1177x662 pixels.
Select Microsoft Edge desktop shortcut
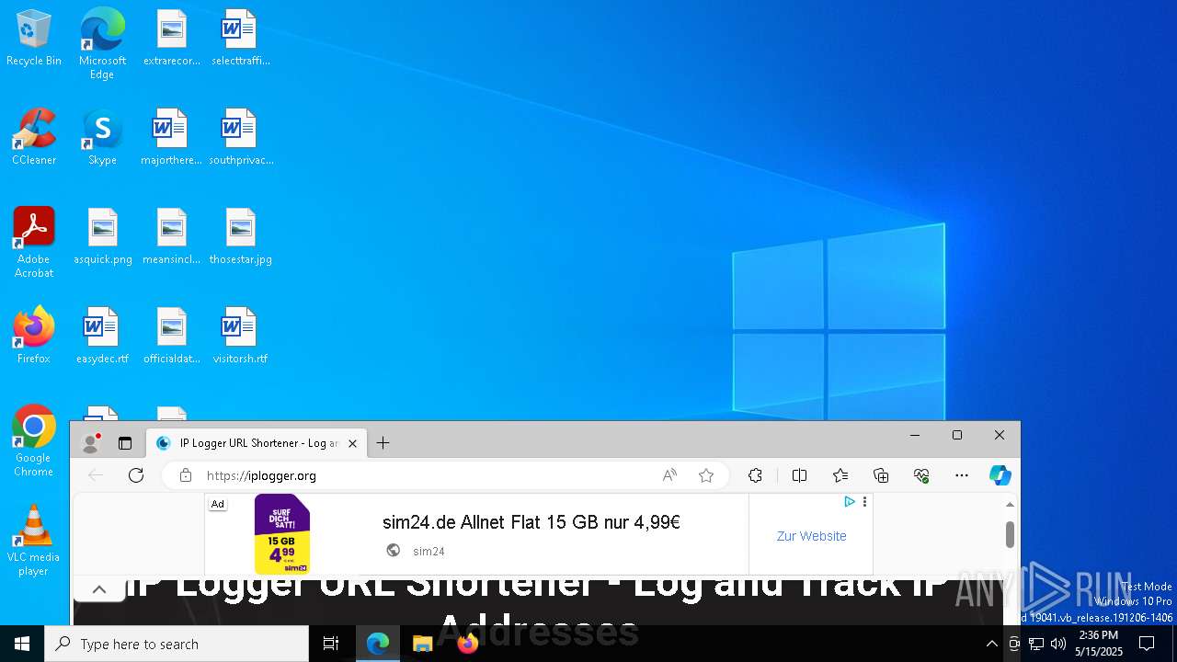pyautogui.click(x=102, y=44)
